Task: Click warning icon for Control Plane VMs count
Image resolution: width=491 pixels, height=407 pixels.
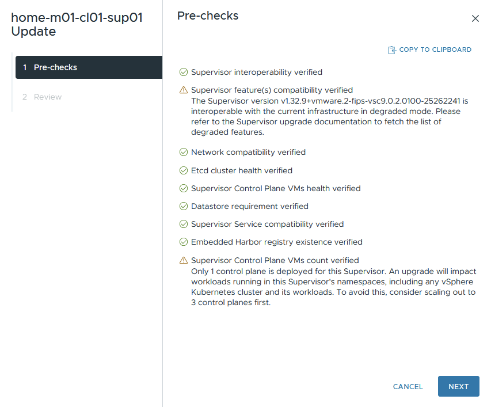Action: (x=184, y=260)
